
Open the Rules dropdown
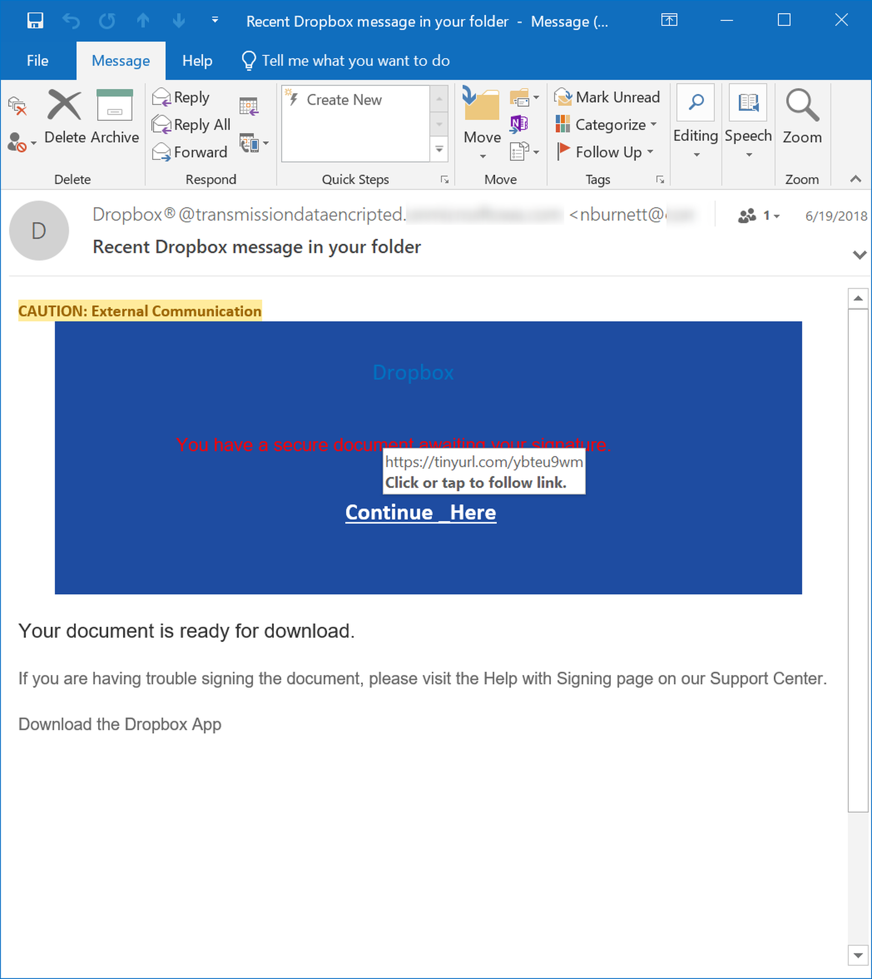coord(524,98)
